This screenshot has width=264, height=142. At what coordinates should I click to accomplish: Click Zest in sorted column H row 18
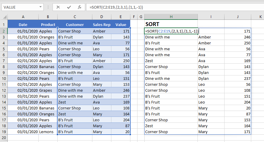[171, 126]
